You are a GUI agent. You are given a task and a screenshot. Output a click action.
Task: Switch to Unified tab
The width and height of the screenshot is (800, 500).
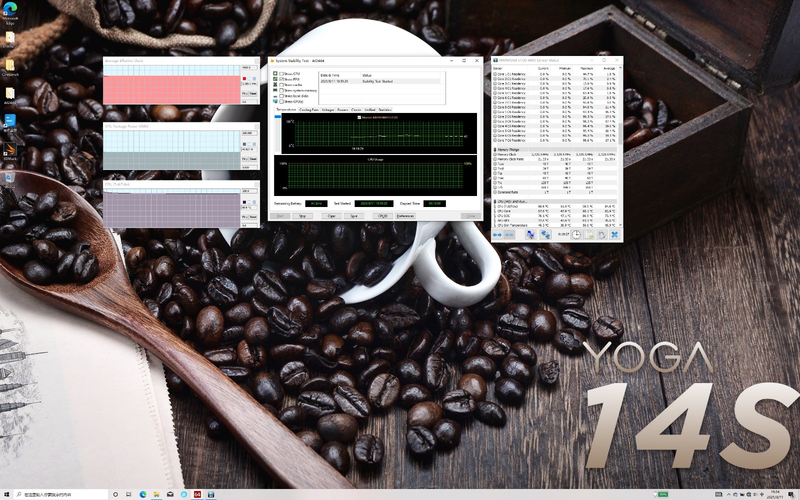tap(370, 110)
